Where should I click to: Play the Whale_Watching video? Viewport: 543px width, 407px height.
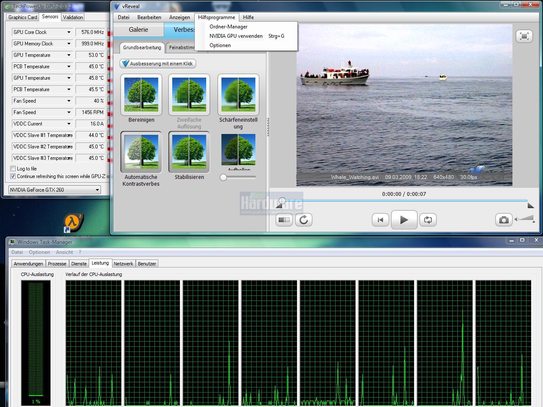click(404, 220)
